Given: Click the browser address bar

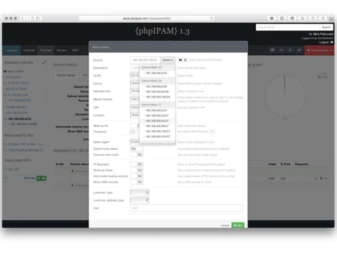Looking at the screenshot, I should 146,18.
